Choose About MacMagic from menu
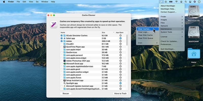The height and width of the screenshot is (101, 203). 172,6
